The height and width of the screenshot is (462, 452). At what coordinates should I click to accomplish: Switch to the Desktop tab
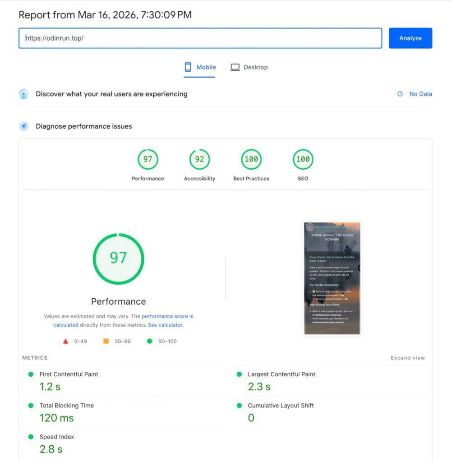point(255,67)
